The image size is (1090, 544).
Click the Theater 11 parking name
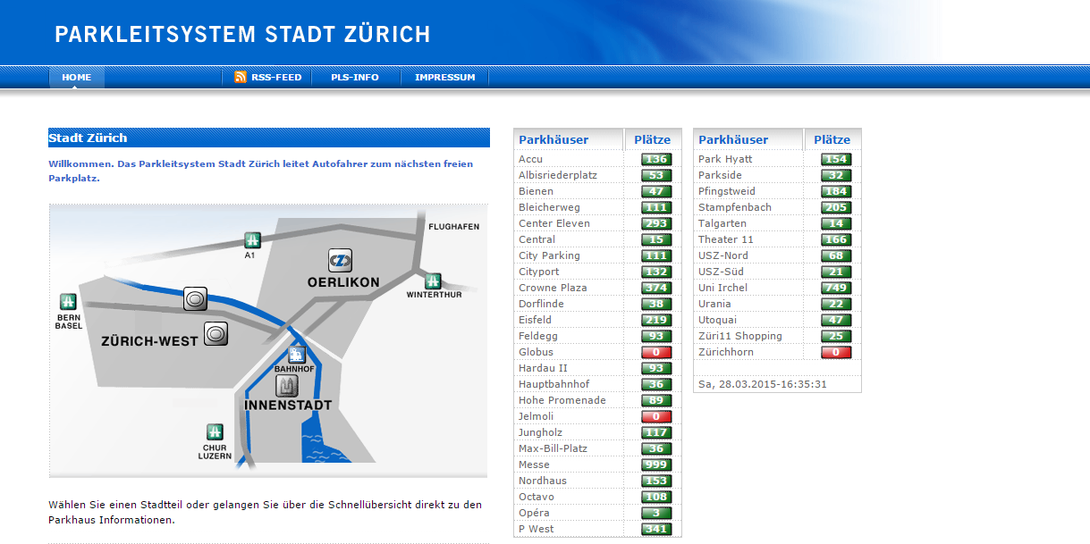point(726,239)
